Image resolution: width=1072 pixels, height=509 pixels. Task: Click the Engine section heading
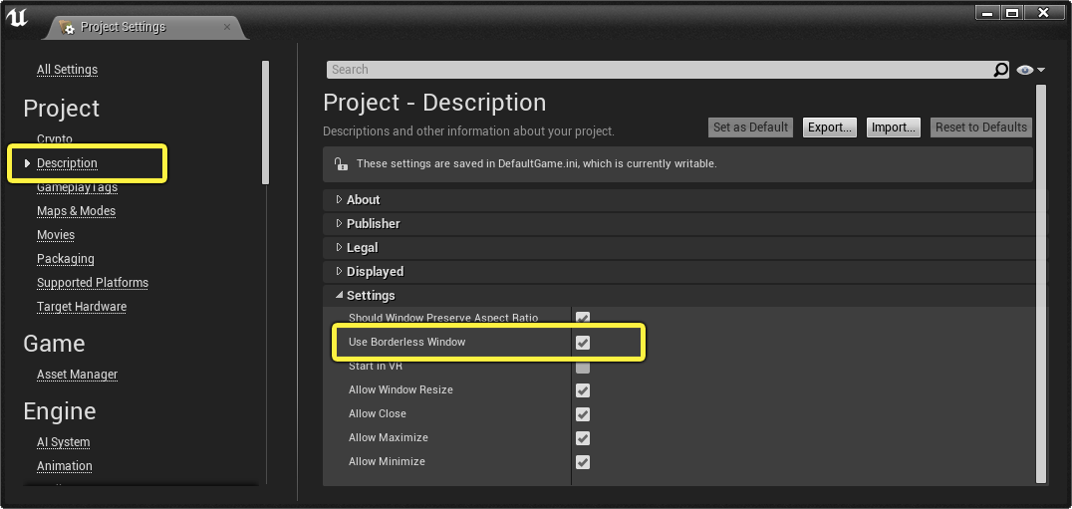tap(60, 411)
